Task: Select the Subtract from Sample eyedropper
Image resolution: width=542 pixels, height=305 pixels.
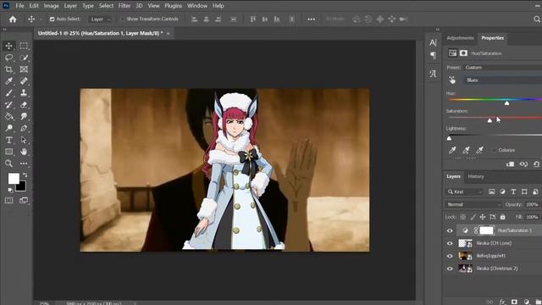Action: click(479, 150)
